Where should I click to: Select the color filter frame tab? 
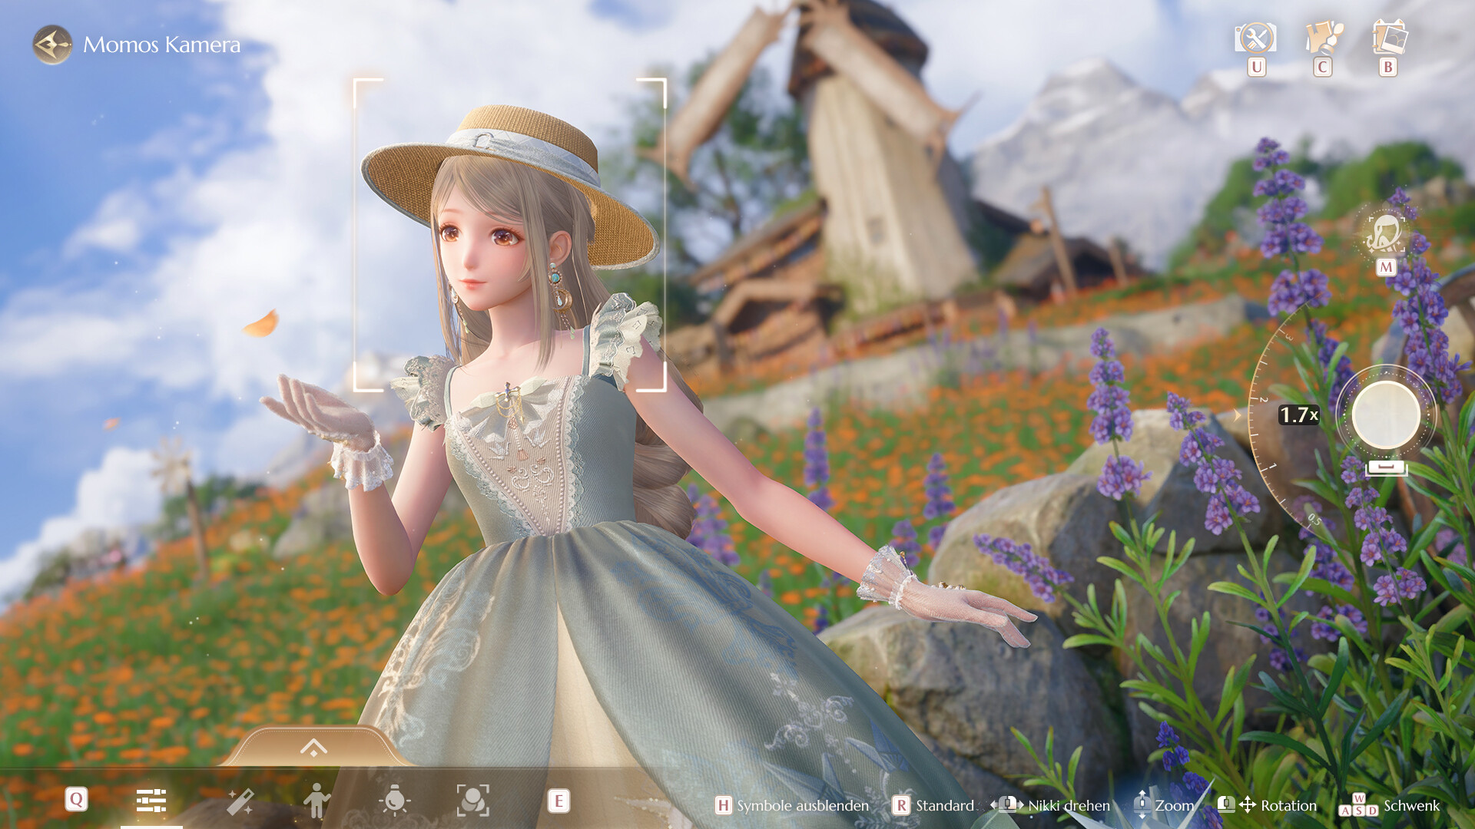472,801
